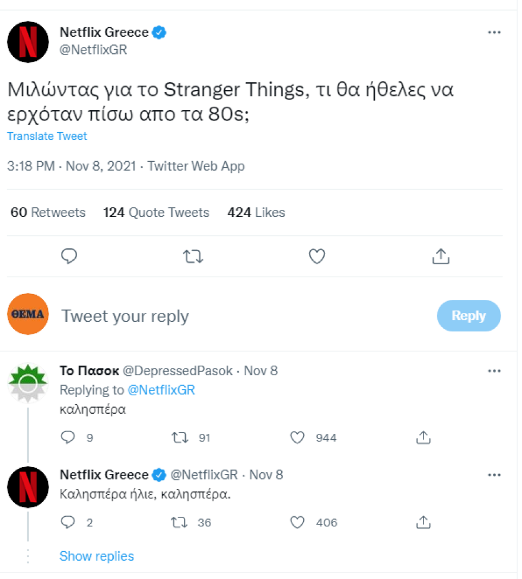This screenshot has width=522, height=579.
Task: Like the main Netflix Greece tweet
Action: 317,256
